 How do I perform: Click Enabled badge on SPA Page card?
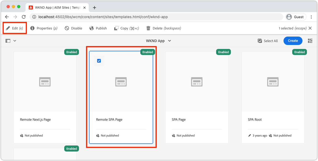tap(223, 52)
